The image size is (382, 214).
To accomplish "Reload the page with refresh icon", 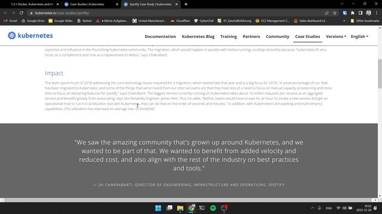I will 21,13.
